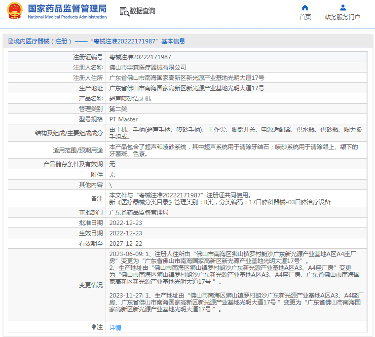
Task: Click 无 in 附件 row
Action: point(112,174)
